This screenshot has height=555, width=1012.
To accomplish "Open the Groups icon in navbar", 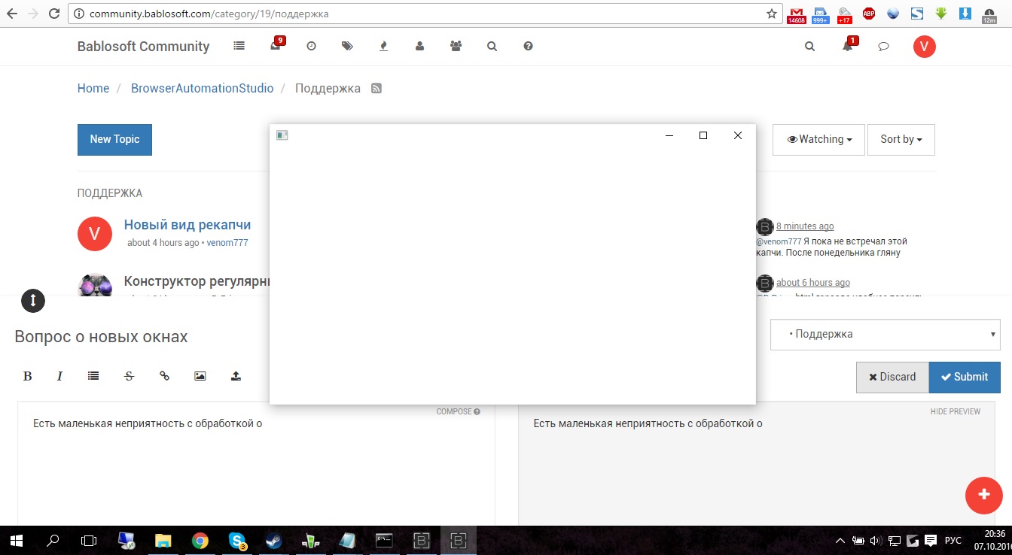I will tap(456, 46).
